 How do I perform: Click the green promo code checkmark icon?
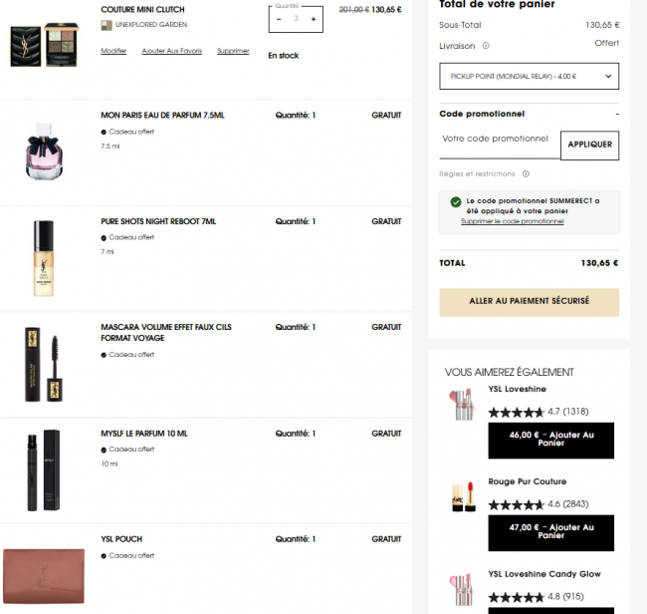(x=456, y=202)
